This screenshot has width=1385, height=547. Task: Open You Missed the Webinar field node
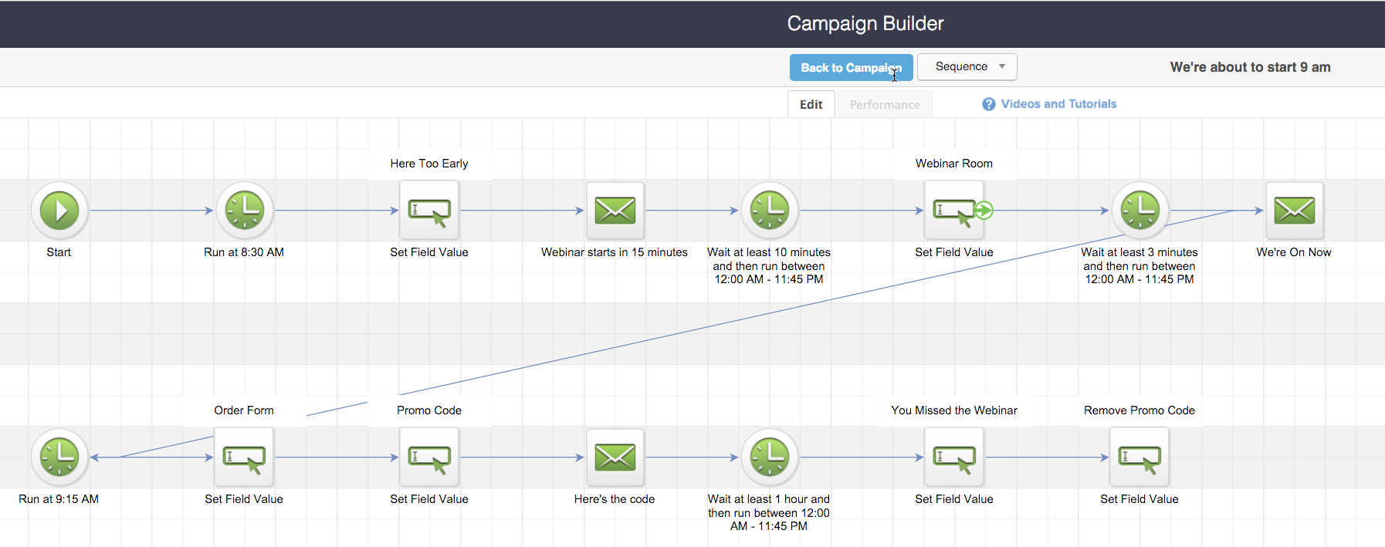coord(954,458)
